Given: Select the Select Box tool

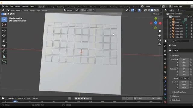Looking at the screenshot, I should 4,19.
